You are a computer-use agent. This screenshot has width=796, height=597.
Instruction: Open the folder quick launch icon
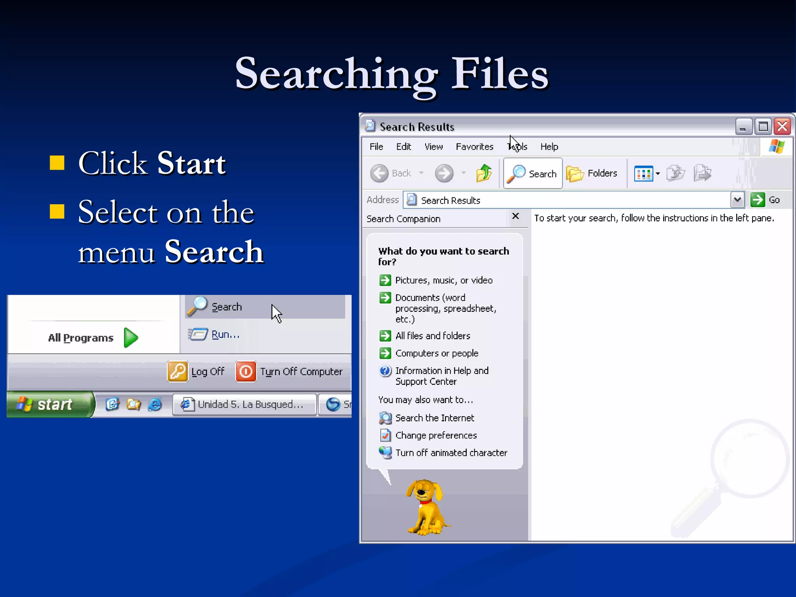click(134, 405)
